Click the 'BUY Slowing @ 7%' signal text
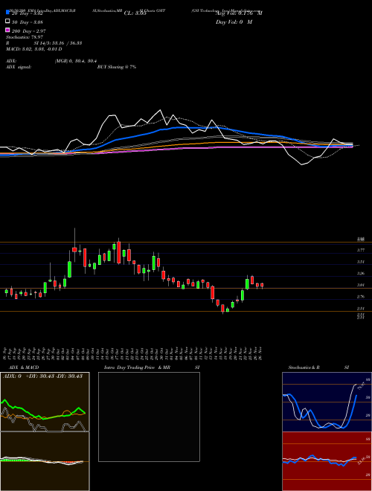 (117, 67)
